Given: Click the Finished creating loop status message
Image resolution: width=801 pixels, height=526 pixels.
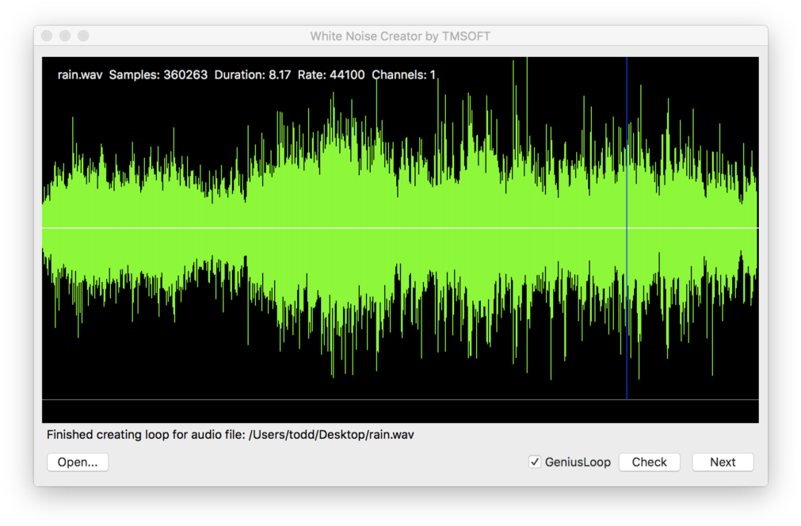Looking at the screenshot, I should [231, 435].
